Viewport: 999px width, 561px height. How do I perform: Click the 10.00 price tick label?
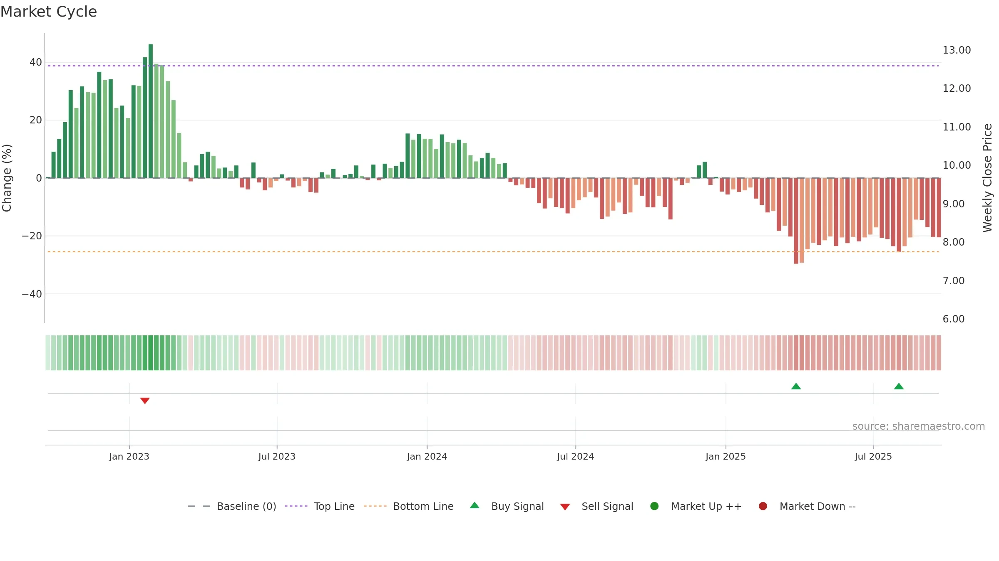pos(957,165)
